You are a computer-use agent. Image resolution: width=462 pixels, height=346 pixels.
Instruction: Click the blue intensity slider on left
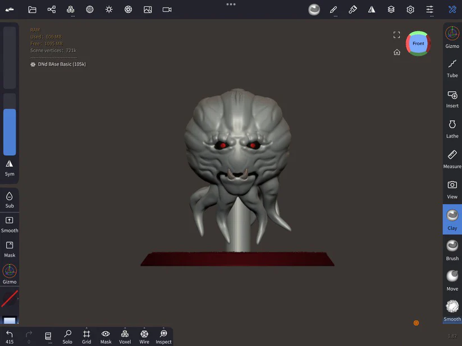point(10,124)
